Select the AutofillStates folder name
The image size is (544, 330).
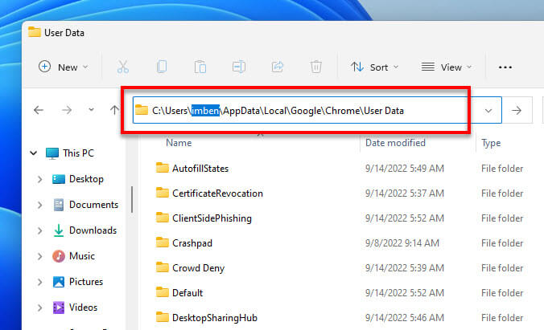tap(200, 169)
